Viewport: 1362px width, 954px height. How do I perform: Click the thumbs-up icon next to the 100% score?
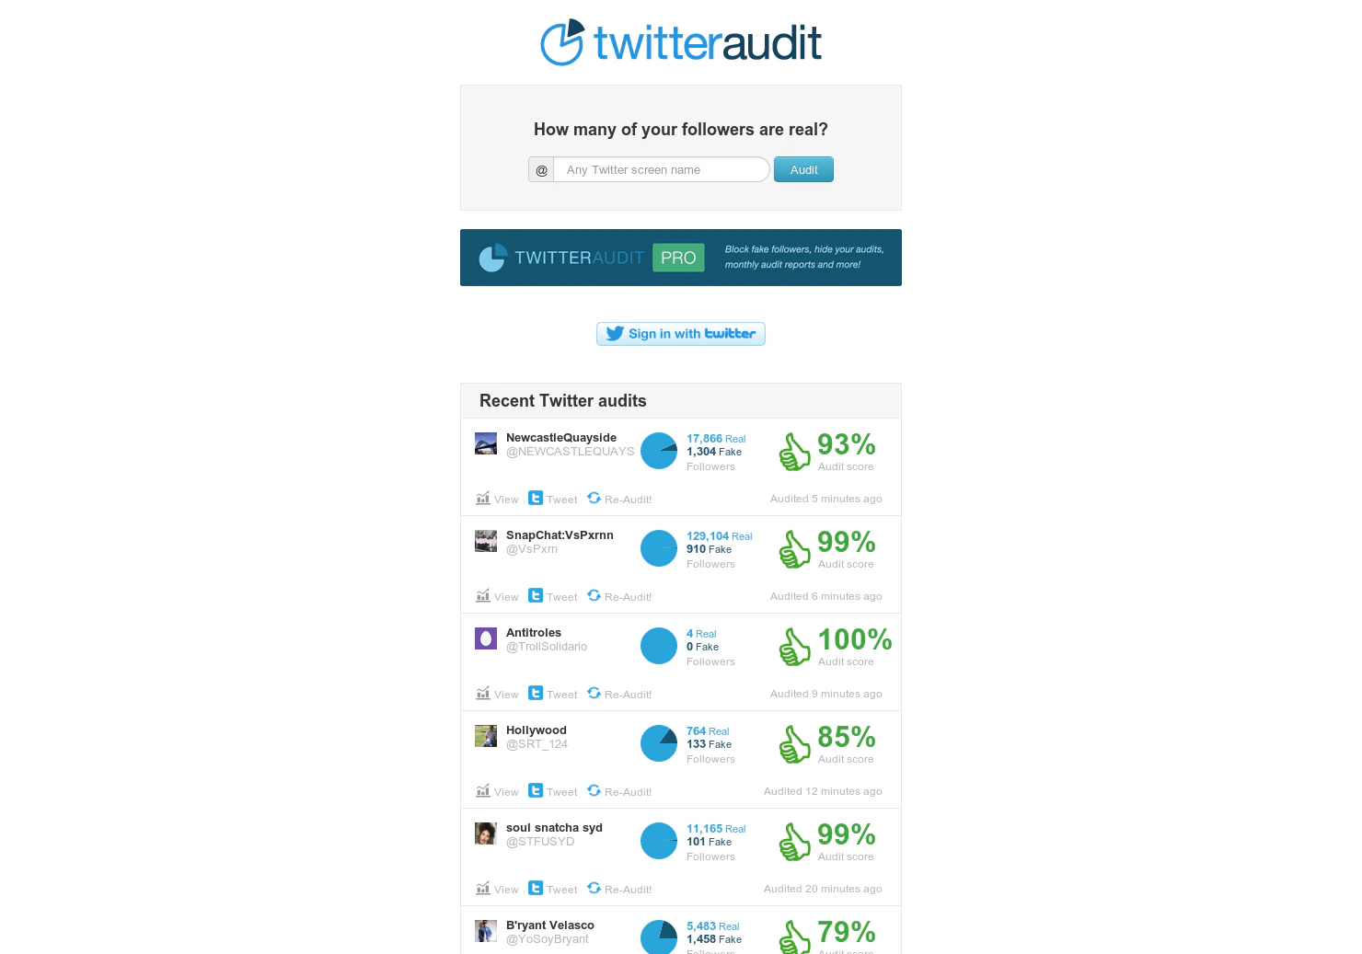pos(793,647)
